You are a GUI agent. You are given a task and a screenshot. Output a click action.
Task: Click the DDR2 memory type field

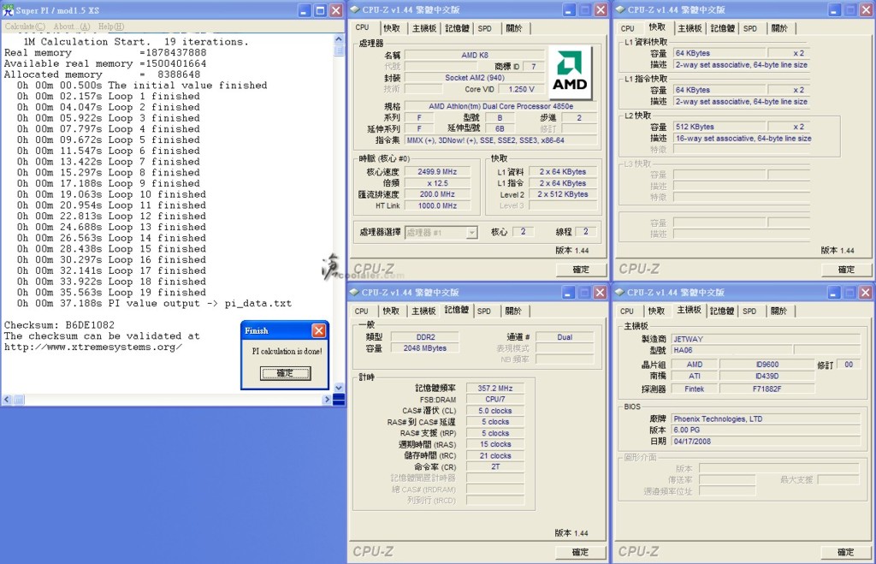425,337
